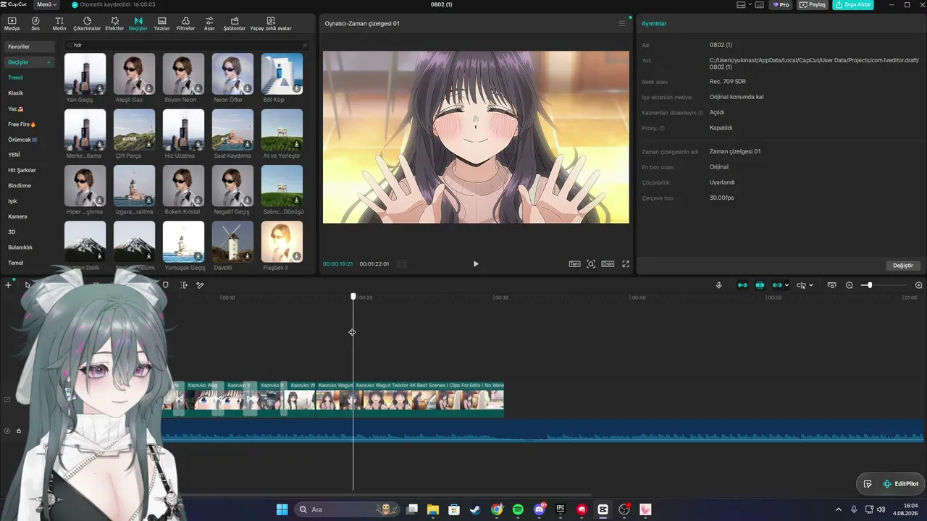927x521 pixels.
Task: Open the Yazılar captions panel
Action: (162, 24)
